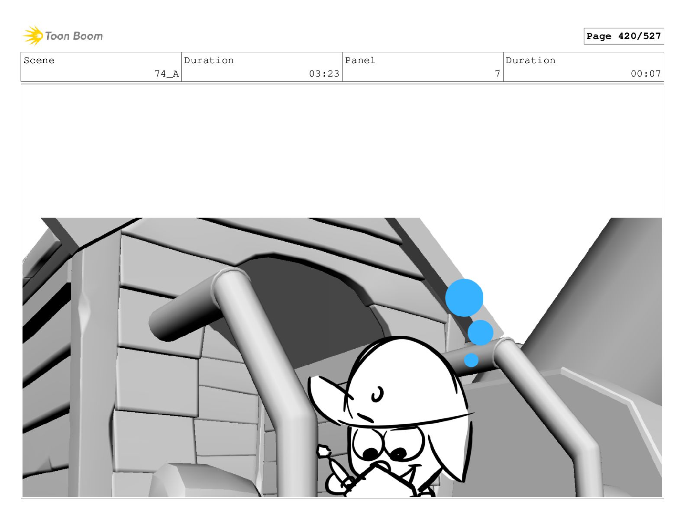Screen dimensions: 685x530
Task: Click the largest blue bubble
Action: pos(464,298)
